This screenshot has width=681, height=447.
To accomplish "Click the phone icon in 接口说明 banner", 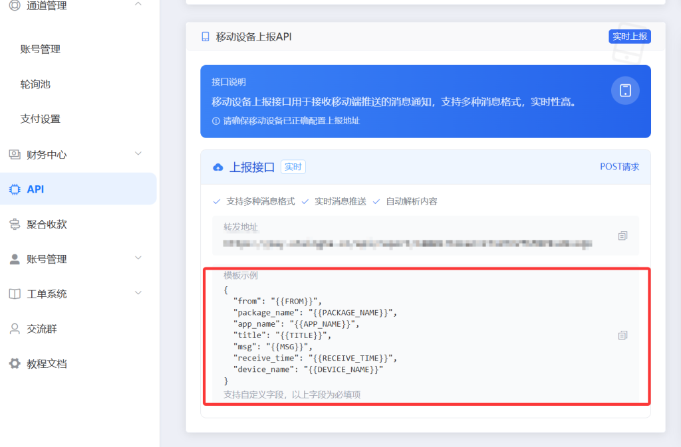I will (x=624, y=90).
